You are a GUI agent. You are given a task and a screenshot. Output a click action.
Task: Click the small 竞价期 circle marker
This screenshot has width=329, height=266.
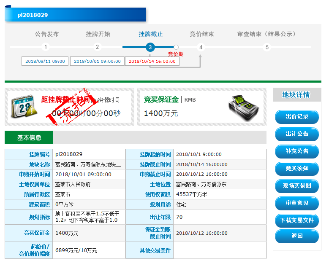click(x=176, y=47)
